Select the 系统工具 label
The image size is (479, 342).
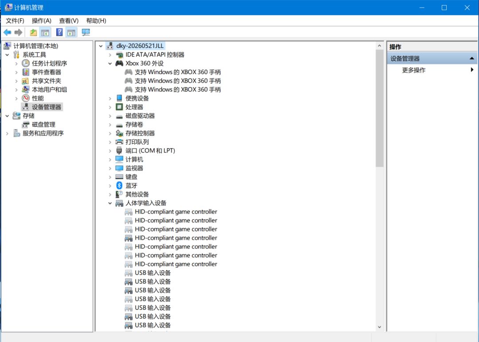point(34,55)
